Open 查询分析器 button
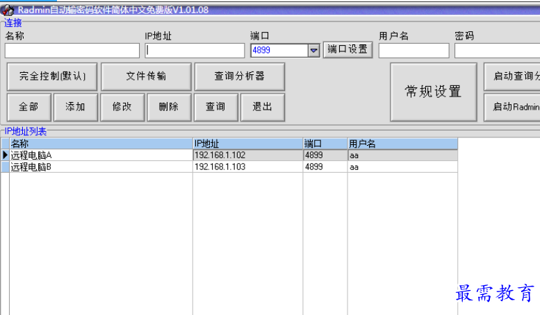 click(x=240, y=76)
